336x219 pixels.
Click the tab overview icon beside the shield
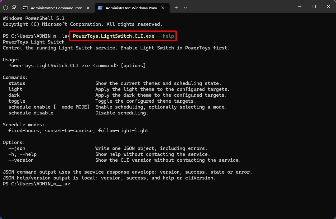click(x=14, y=7)
